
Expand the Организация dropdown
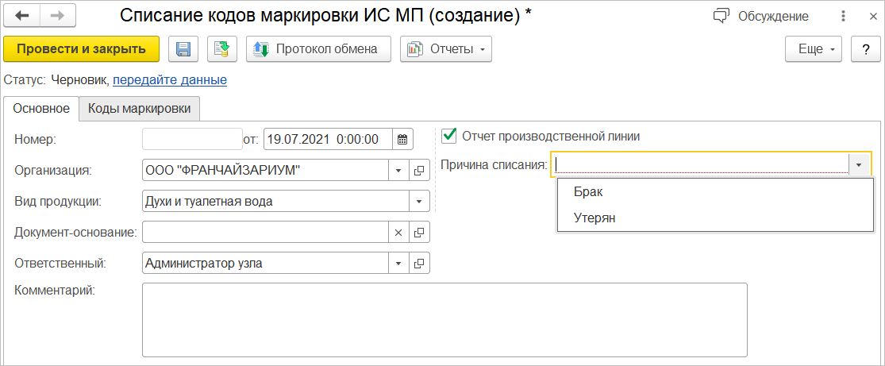pos(399,170)
